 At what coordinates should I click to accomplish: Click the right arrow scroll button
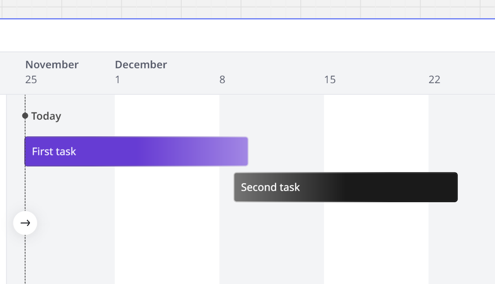[x=25, y=223]
